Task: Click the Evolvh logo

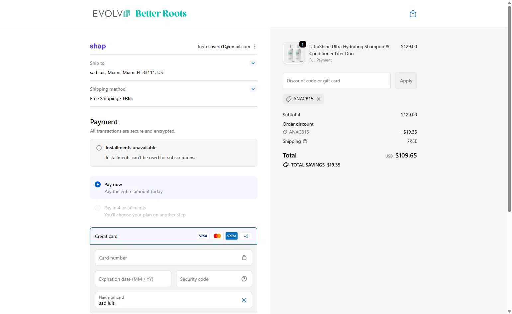Action: tap(112, 14)
